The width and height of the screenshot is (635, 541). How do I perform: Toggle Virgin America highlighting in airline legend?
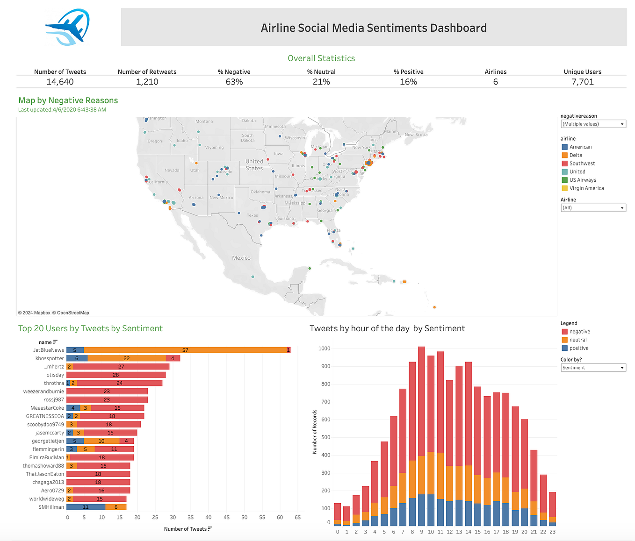click(x=564, y=188)
